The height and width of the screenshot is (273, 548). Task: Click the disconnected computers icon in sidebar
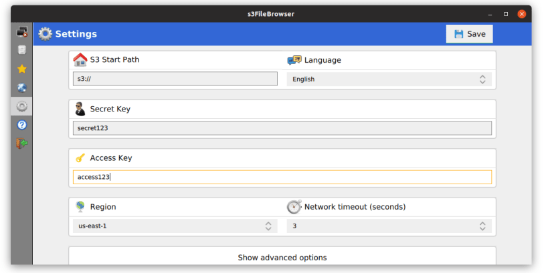pos(22,31)
